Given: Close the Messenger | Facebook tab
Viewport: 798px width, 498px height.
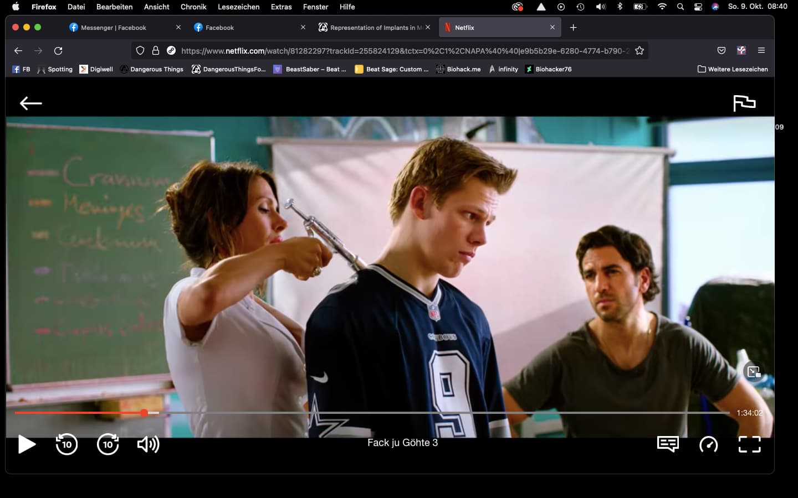Looking at the screenshot, I should pyautogui.click(x=178, y=27).
